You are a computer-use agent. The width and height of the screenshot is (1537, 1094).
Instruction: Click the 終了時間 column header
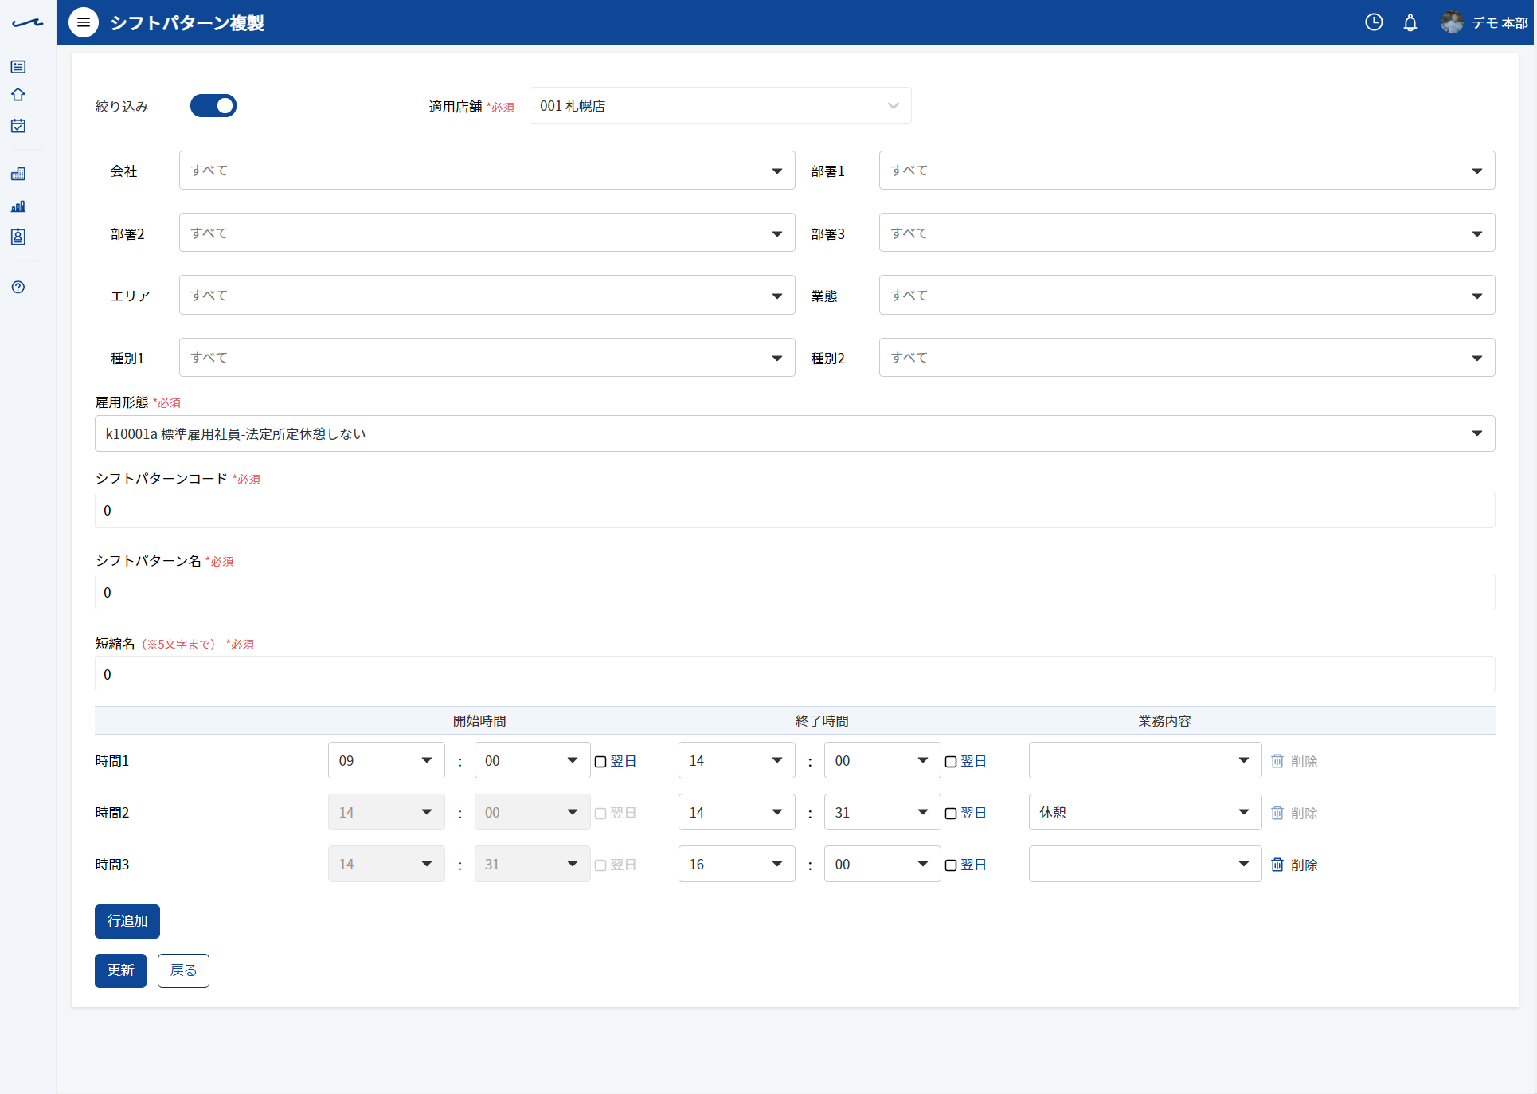tap(822, 721)
